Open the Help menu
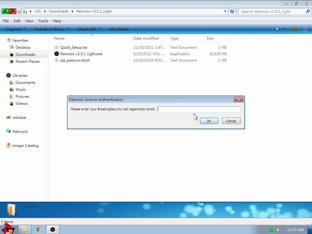The height and width of the screenshot is (234, 312). tap(57, 21)
